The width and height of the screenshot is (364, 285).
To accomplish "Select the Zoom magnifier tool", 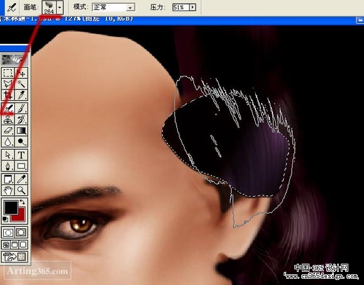I will click(x=21, y=190).
